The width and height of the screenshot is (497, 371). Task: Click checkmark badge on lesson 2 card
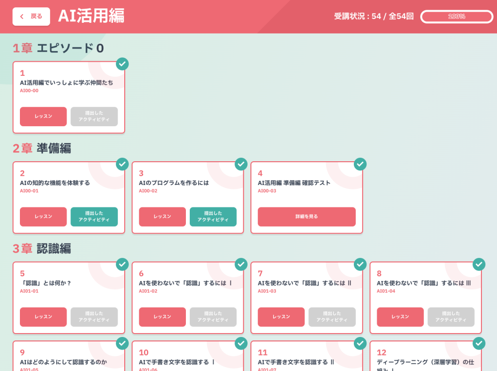click(122, 164)
